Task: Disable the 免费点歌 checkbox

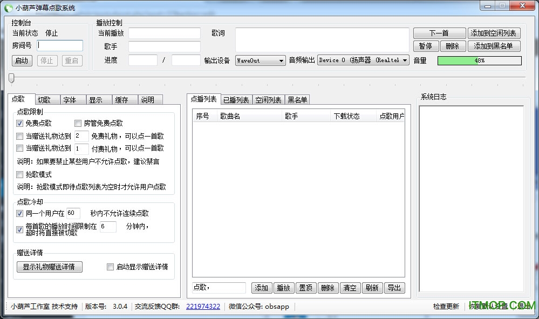Action: tap(20, 123)
